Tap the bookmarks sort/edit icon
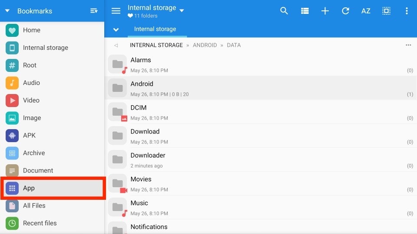The height and width of the screenshot is (234, 417). [94, 11]
